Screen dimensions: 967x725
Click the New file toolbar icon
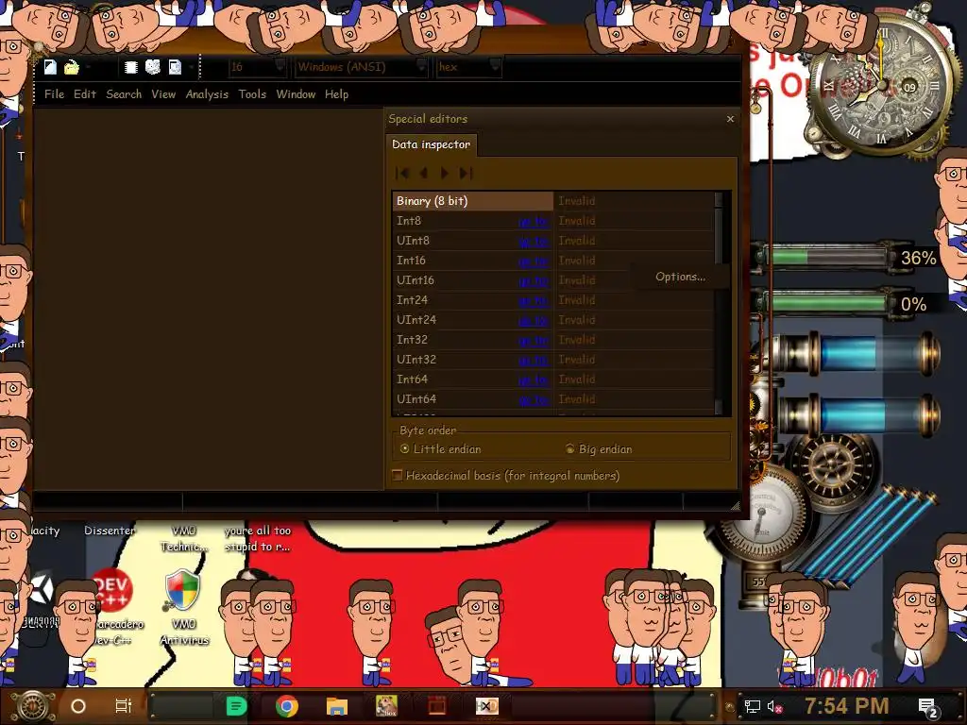[x=50, y=67]
